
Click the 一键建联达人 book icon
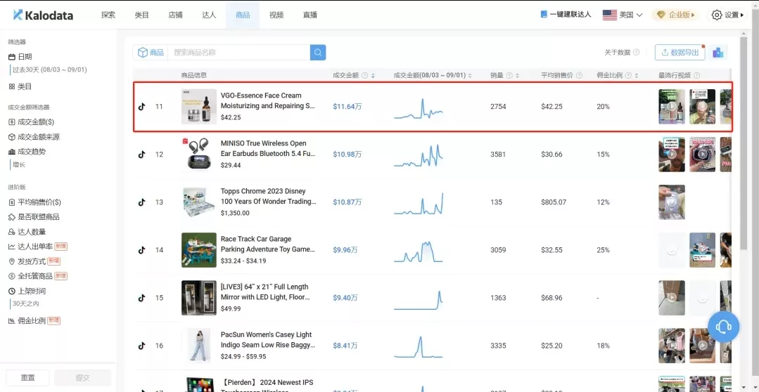544,15
